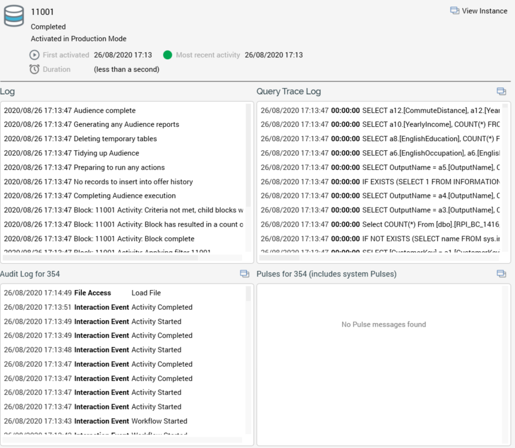Click the 'No Pulse messages found' text
The height and width of the screenshot is (448, 515).
(383, 325)
